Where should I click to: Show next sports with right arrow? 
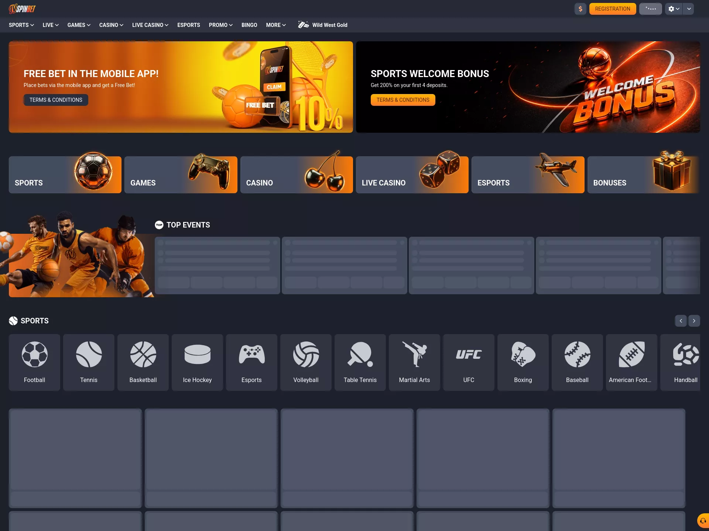pos(694,321)
